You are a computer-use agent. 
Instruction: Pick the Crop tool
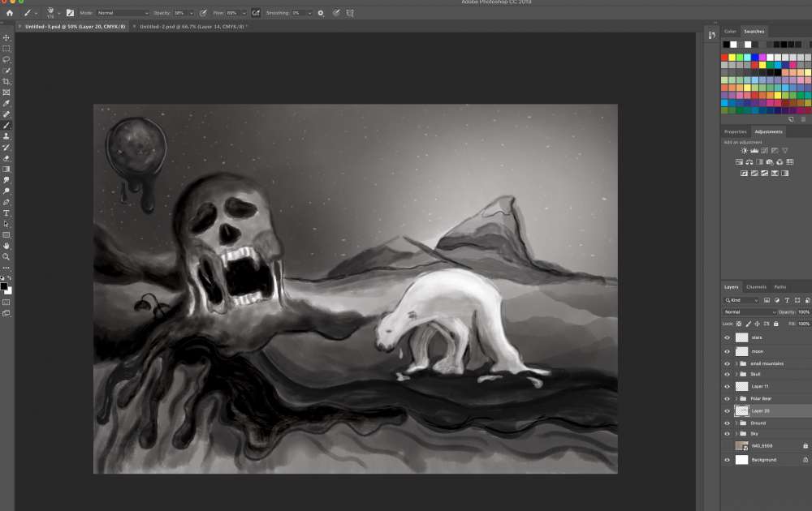6,82
